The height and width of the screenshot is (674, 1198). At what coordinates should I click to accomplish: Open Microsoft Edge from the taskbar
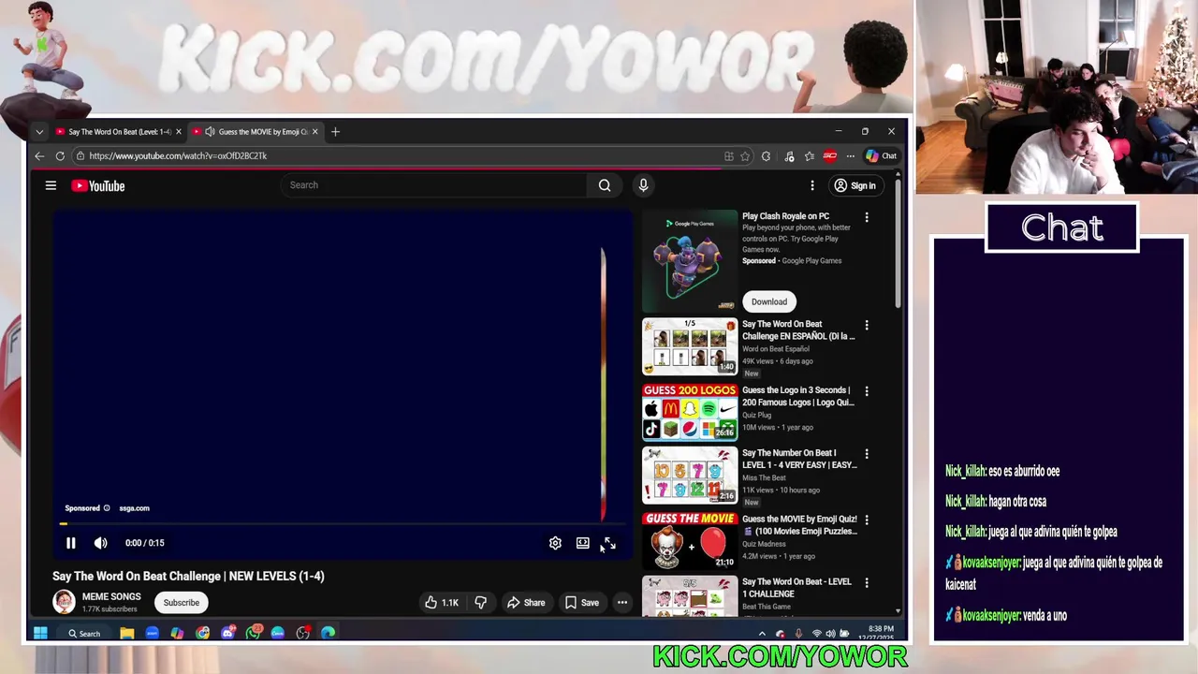tap(328, 634)
